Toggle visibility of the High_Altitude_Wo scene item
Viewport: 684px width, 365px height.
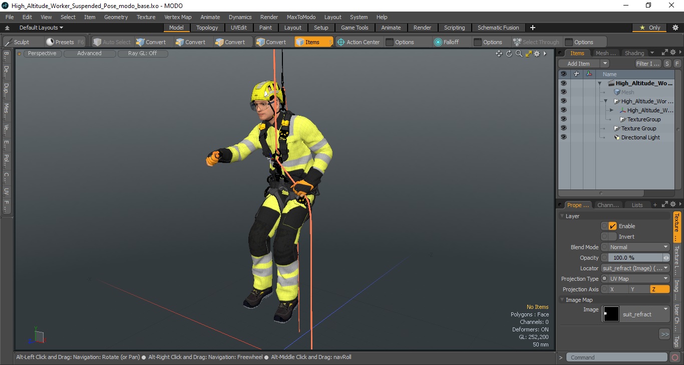[x=564, y=83]
